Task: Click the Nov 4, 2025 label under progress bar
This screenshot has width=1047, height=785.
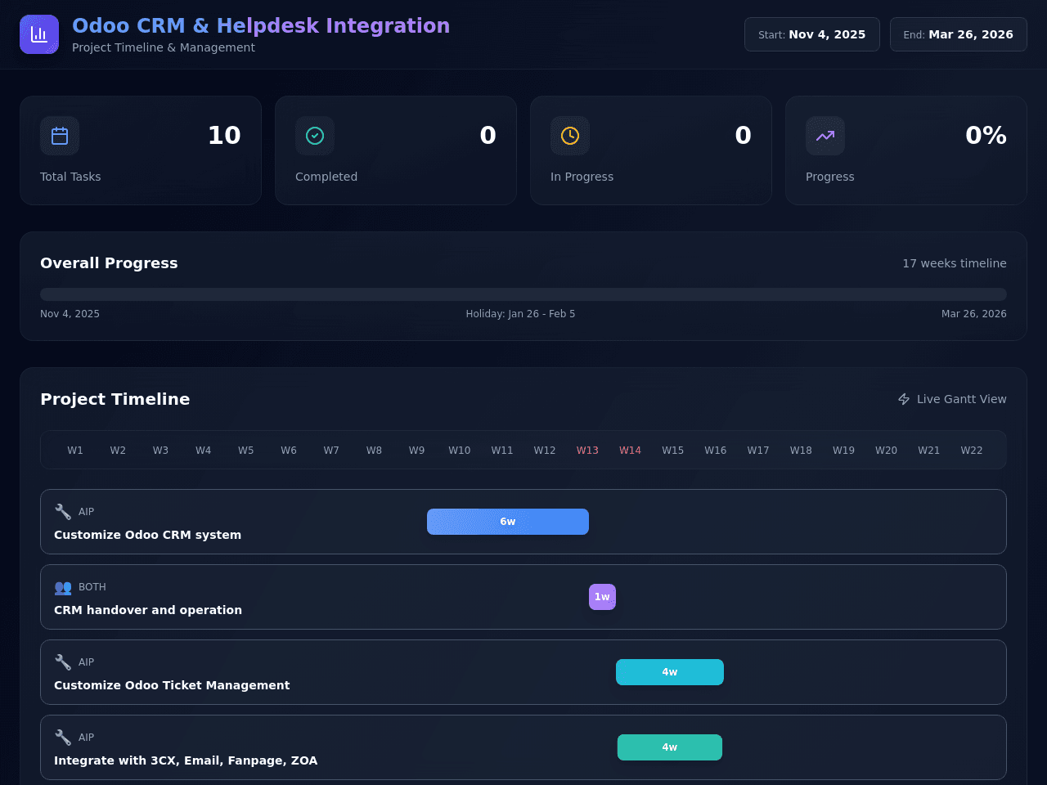Action: click(70, 314)
